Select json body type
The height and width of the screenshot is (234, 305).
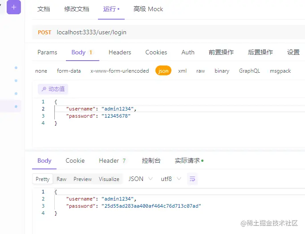tap(163, 71)
